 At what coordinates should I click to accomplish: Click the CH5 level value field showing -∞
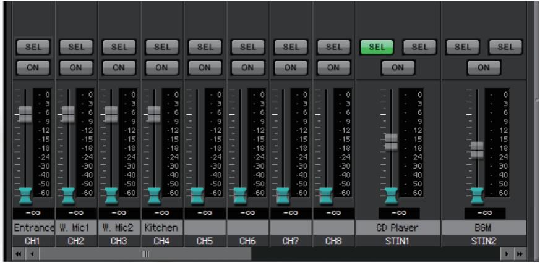pos(205,213)
